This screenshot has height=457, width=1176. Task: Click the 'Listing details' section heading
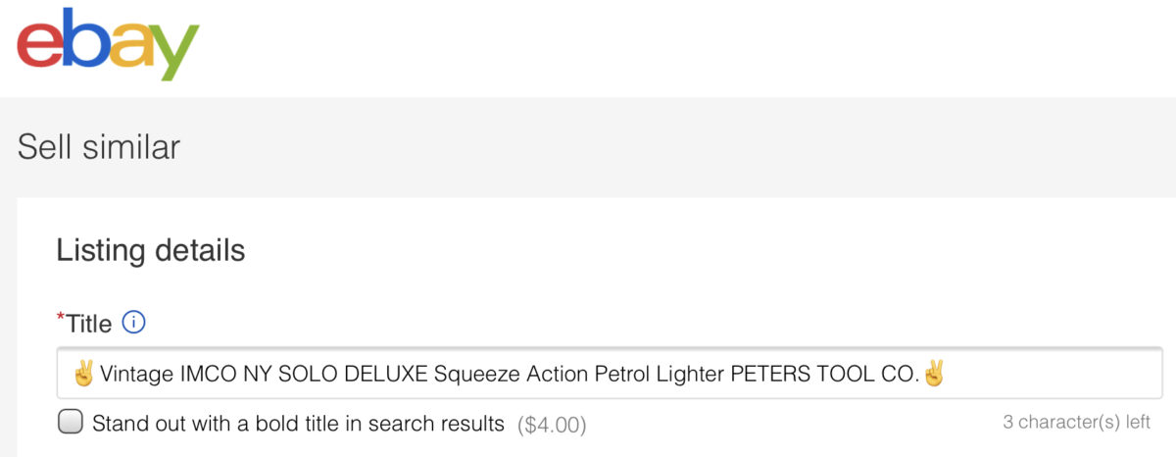click(150, 250)
